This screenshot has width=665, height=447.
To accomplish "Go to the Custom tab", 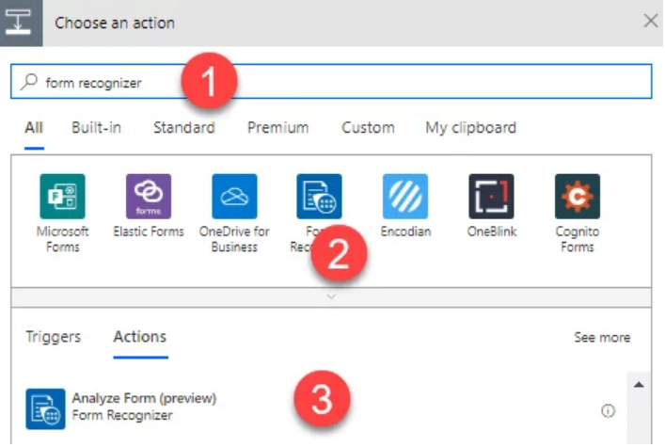I will (368, 128).
